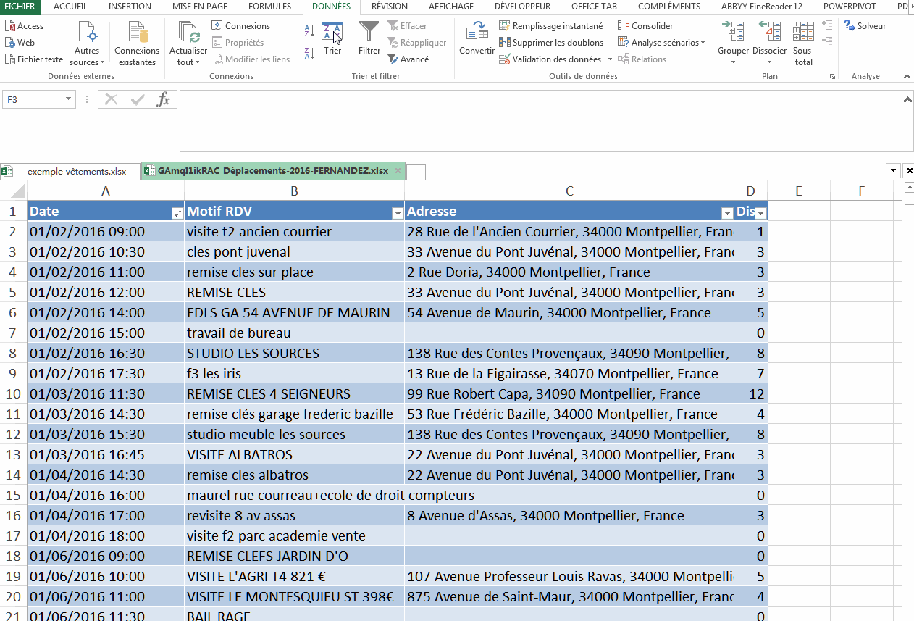The width and height of the screenshot is (914, 621).
Task: Click the Remplissage instantané button
Action: tap(550, 26)
